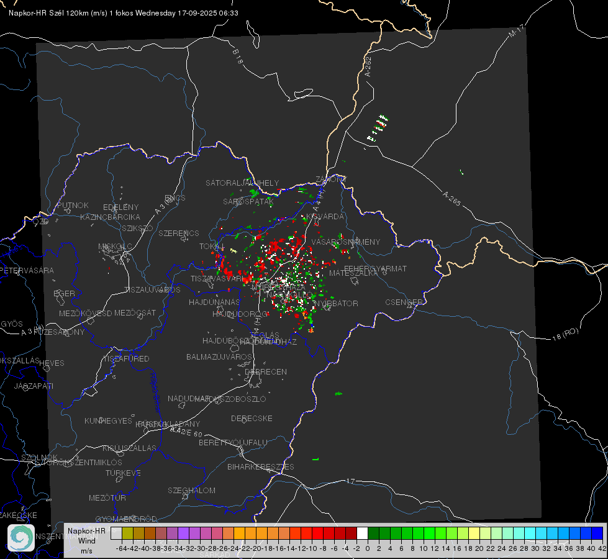608x559 pixels.
Task: Select the SZIKSZÓ label
Action: [137, 228]
